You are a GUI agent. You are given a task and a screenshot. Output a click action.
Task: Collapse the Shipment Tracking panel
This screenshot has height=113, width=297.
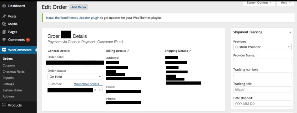290,32
